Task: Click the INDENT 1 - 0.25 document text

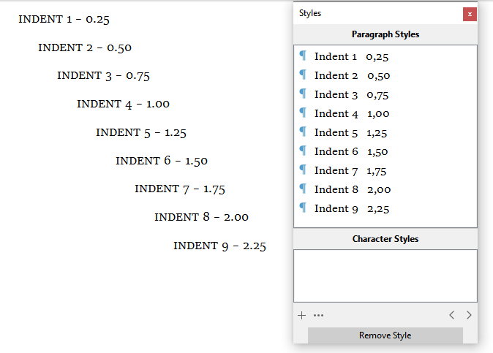Action: click(64, 19)
